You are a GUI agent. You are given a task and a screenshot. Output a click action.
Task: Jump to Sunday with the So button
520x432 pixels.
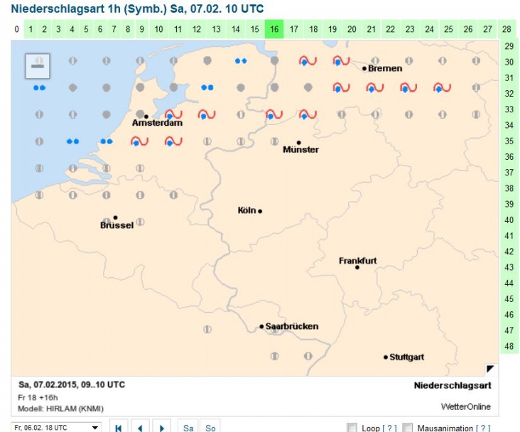coord(210,427)
